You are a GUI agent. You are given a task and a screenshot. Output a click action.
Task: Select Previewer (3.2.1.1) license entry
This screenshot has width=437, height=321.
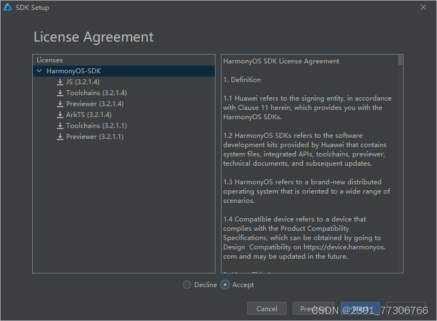tap(95, 137)
